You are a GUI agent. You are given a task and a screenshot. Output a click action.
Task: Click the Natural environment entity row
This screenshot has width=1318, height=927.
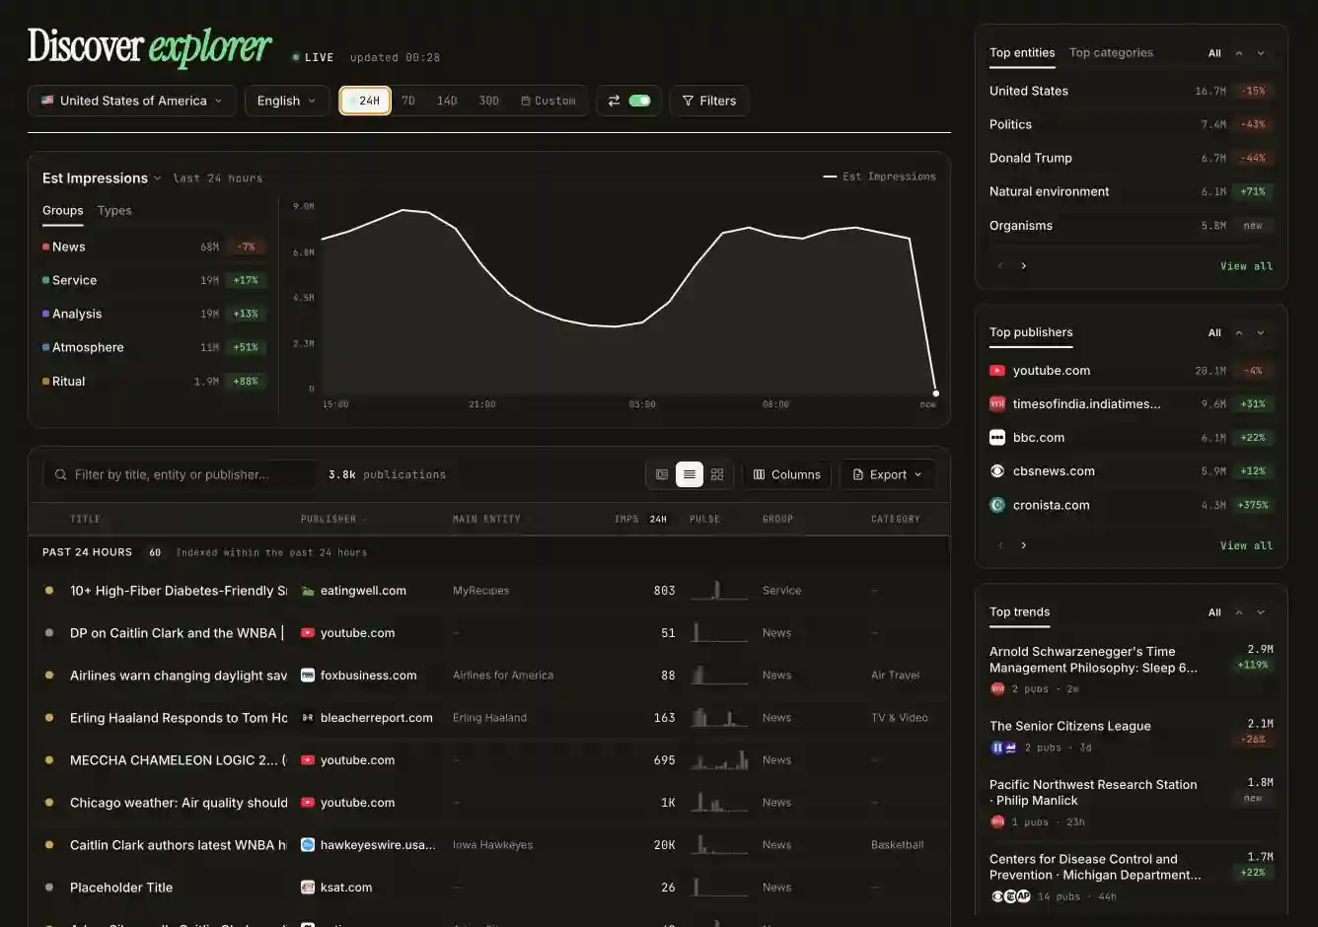coord(1132,191)
